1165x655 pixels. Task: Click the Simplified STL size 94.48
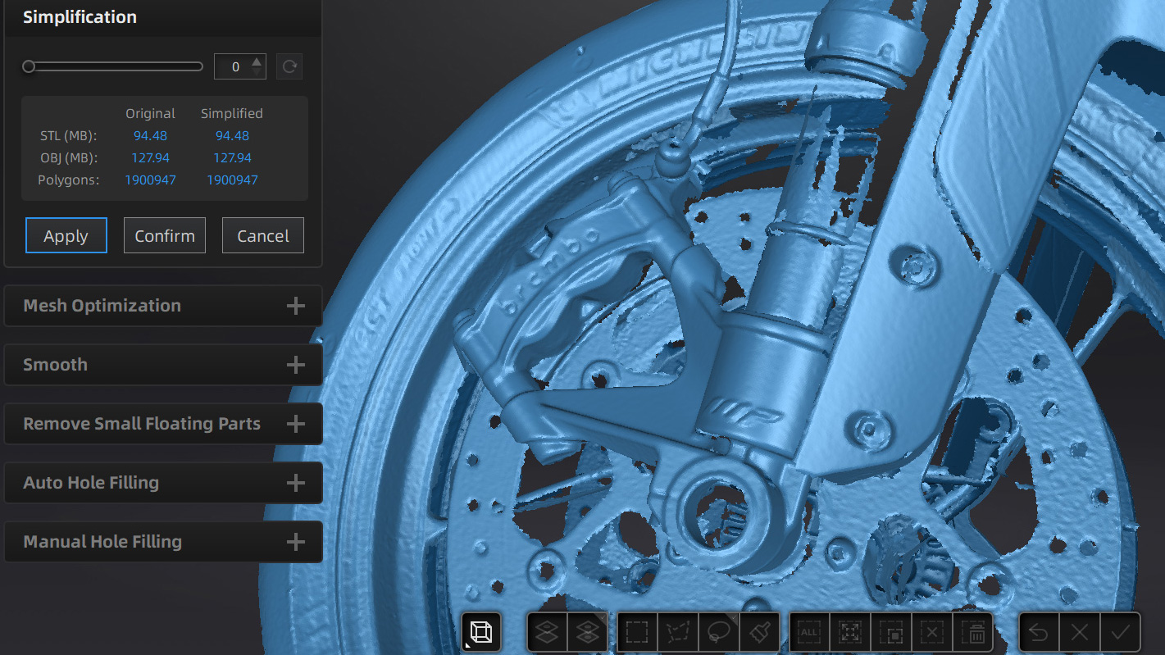pos(232,135)
